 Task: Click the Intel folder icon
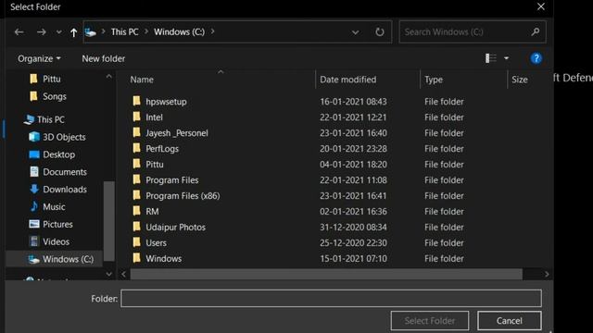tap(136, 117)
